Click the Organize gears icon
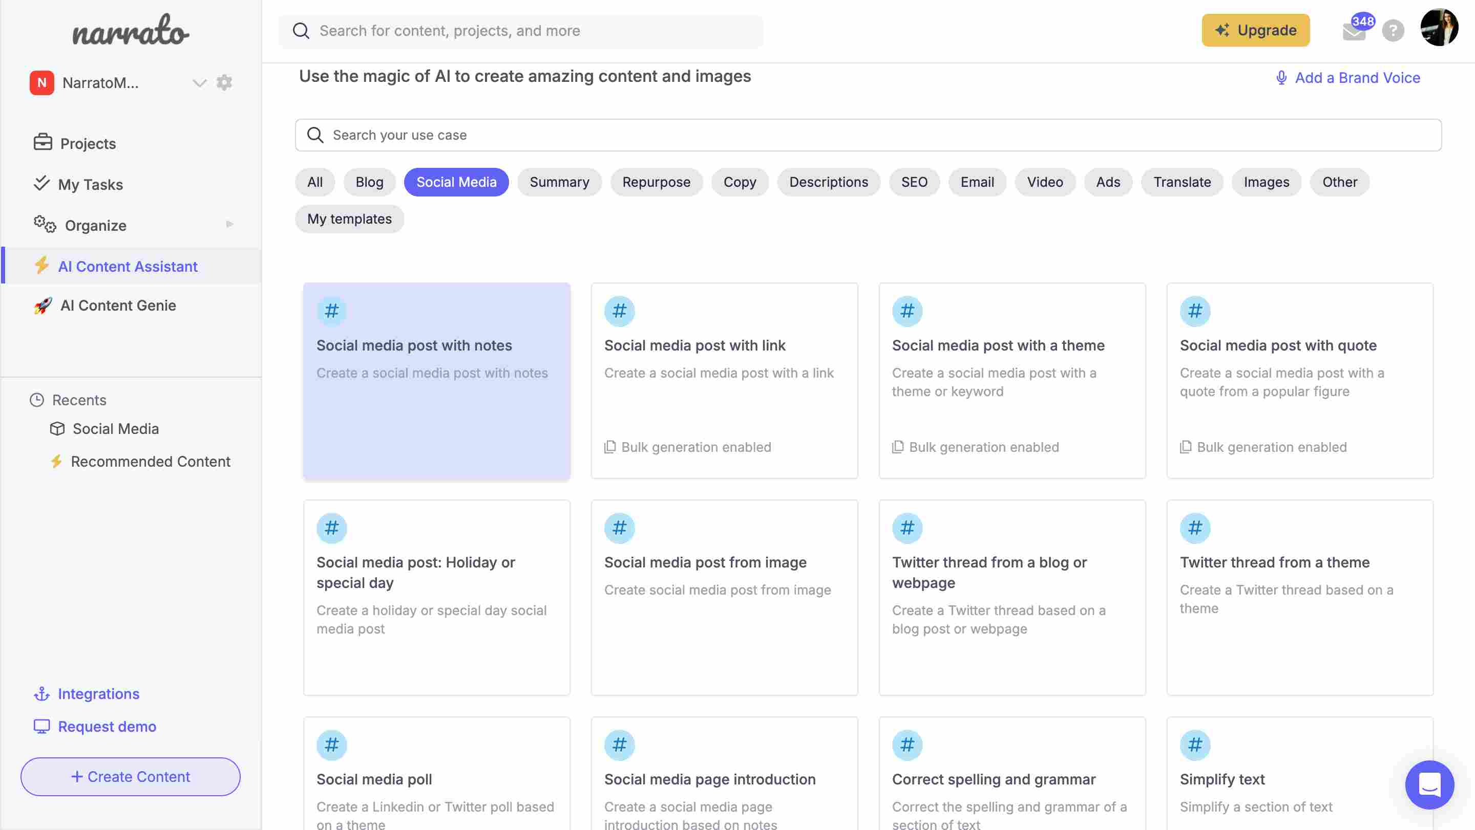 click(x=45, y=224)
